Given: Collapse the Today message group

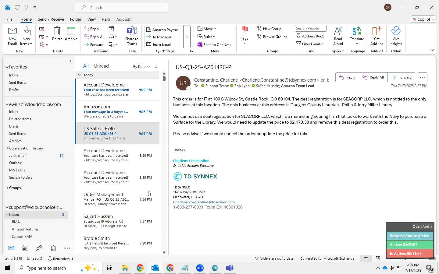Looking at the screenshot, I should (x=79, y=75).
